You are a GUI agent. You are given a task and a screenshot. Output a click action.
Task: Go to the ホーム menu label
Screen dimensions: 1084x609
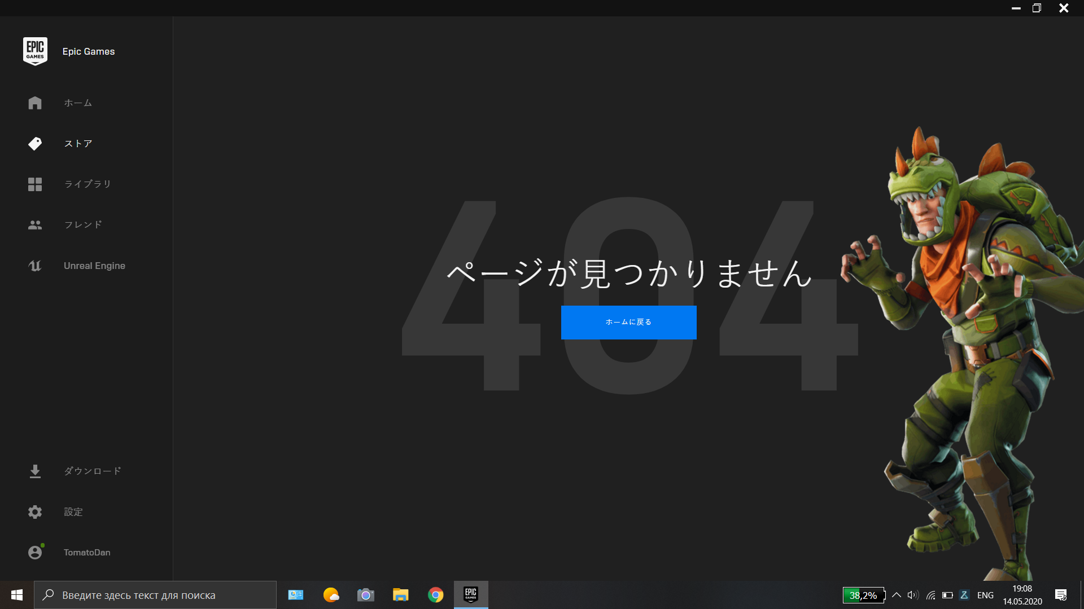tap(78, 103)
